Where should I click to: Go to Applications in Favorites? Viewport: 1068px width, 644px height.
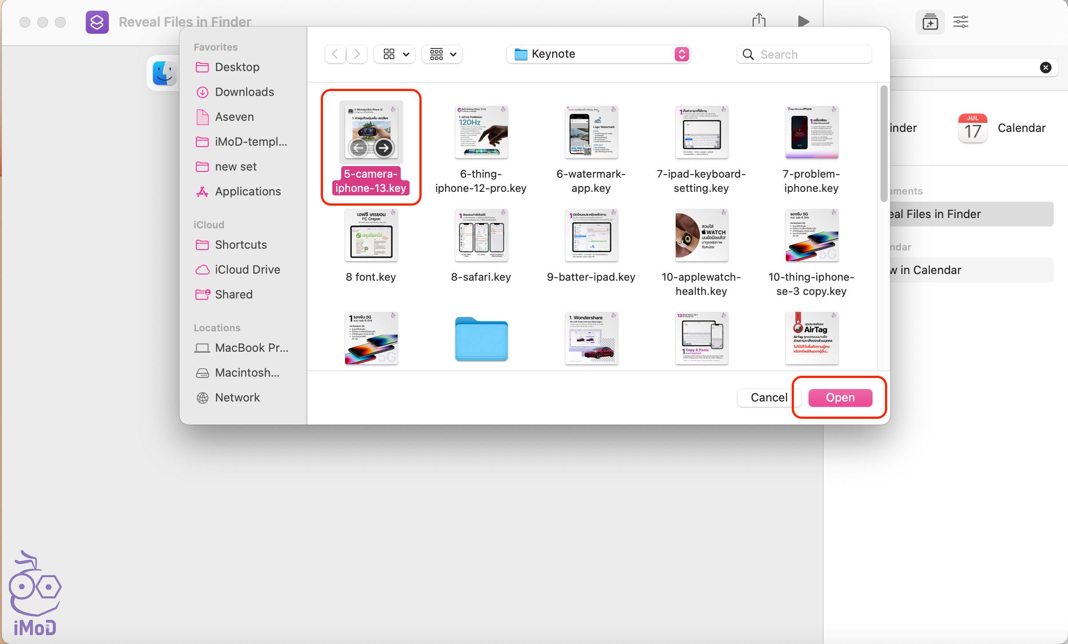coord(247,191)
